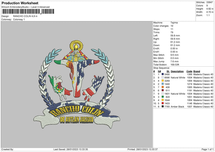Image resolution: width=215 pixels, height=152 pixels.
Task: Select the Trims value 79
Action: (172, 32)
